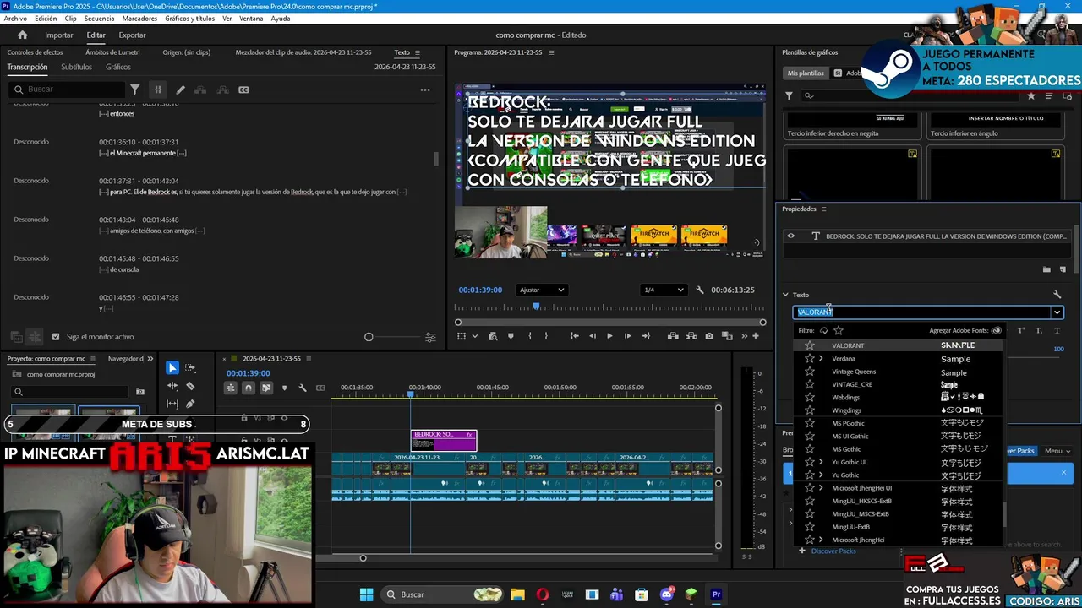Adjust the transcript panel zoom slider handle

pos(369,337)
